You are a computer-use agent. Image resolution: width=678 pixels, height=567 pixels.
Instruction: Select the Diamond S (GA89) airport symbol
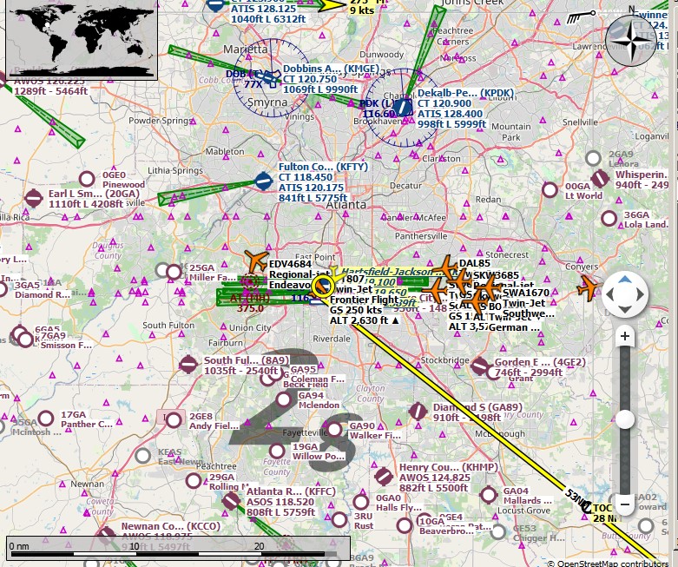[418, 411]
